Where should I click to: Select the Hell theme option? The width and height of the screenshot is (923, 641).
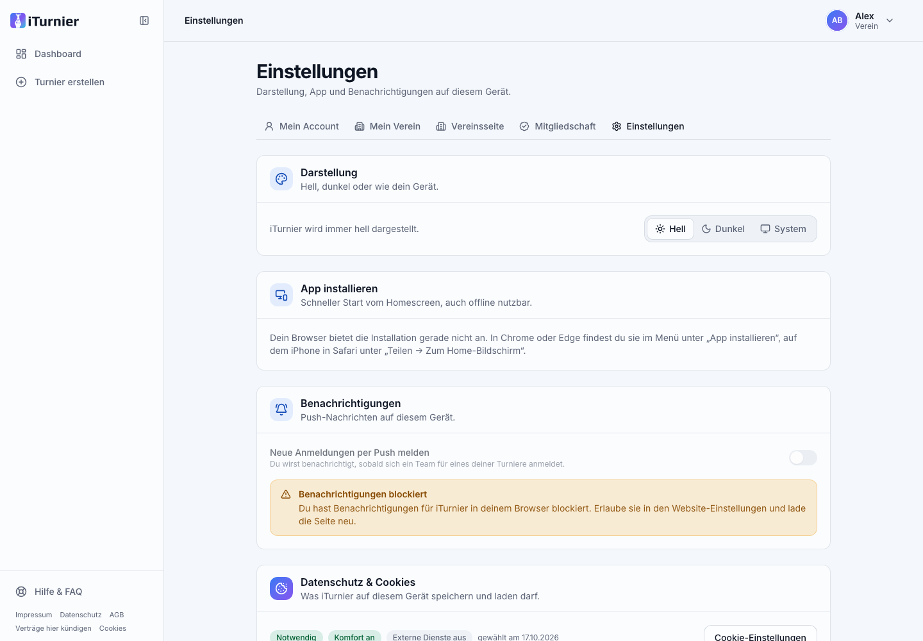point(670,229)
